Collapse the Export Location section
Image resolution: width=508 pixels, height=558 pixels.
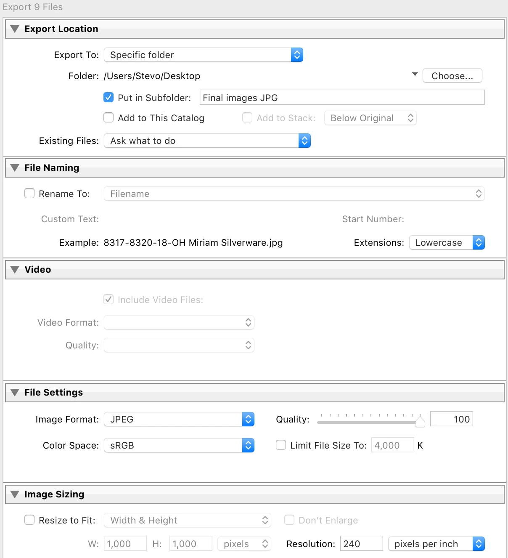click(15, 29)
